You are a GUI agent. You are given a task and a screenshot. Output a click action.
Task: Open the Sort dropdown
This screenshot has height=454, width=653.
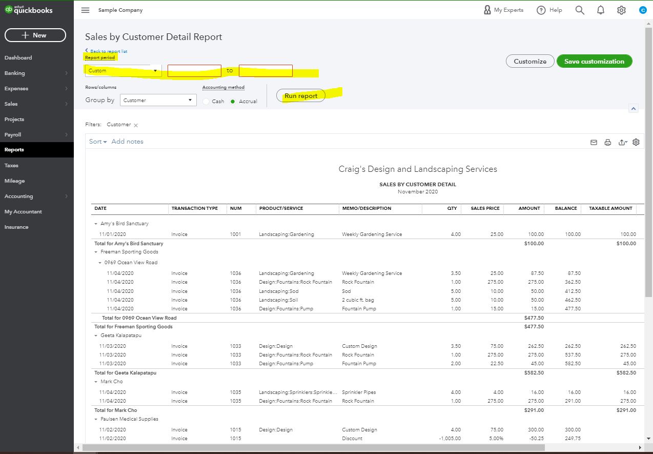point(98,142)
